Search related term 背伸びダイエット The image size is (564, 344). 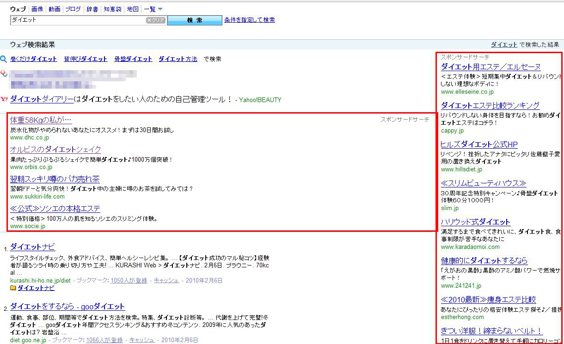86,59
